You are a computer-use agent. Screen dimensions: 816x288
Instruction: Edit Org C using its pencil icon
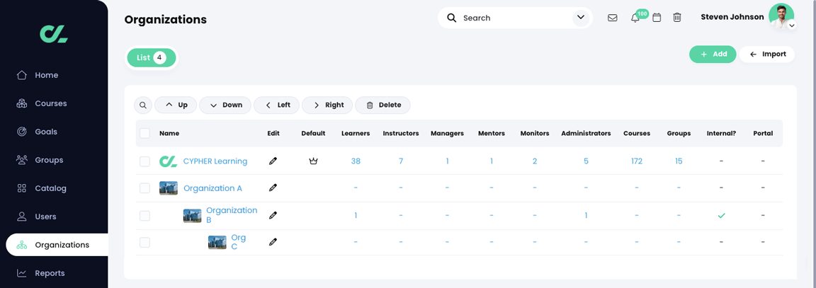tap(273, 242)
